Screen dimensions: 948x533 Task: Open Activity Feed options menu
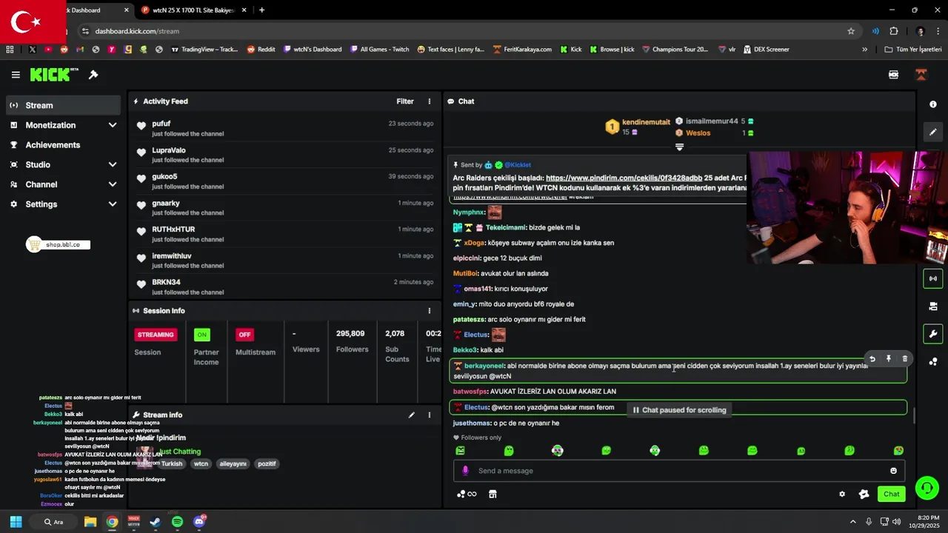pyautogui.click(x=430, y=101)
